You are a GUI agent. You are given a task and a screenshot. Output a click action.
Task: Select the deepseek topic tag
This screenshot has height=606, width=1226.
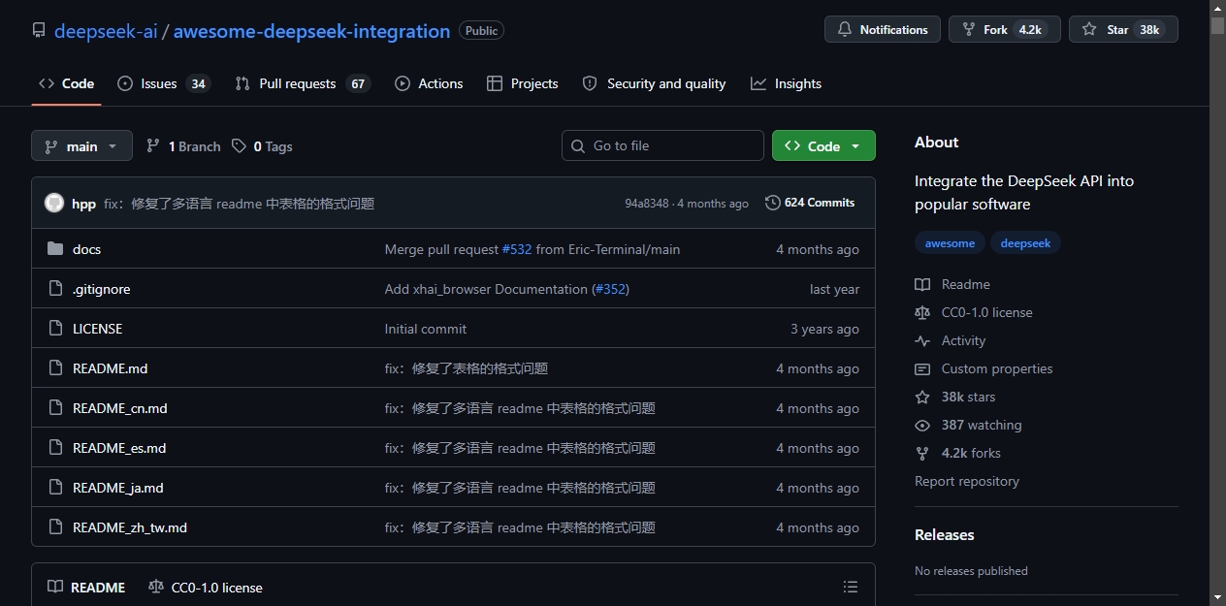[x=1025, y=243]
